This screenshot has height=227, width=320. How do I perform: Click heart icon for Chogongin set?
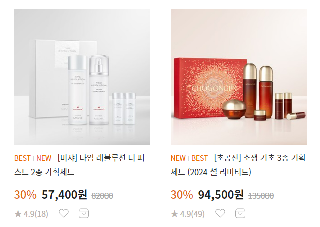pos(220,213)
